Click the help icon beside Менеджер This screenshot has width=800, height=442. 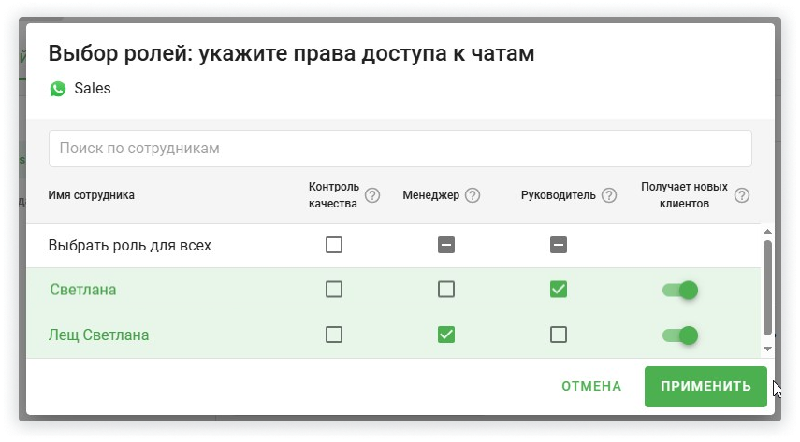tap(473, 195)
